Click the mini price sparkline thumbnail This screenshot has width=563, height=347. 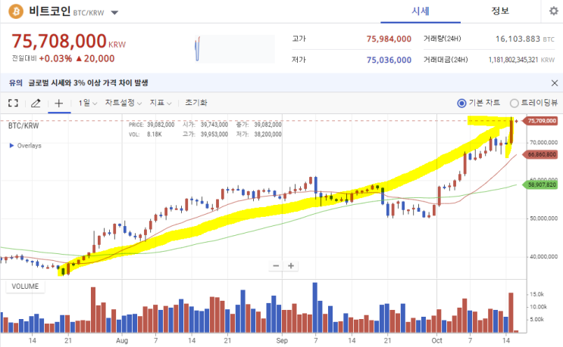[x=234, y=49]
